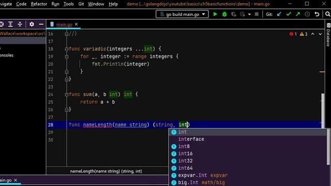Viewport: 331px width, 186px height.
Task: Toggle fold at comment line 16
Action: click(67, 34)
